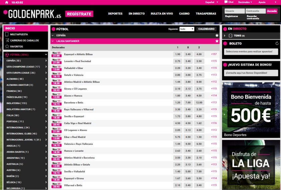Viewport: 281px width, 190px height.
Task: Click Consulta aquí tus Bonos Disponibles
Action: [x=251, y=73]
